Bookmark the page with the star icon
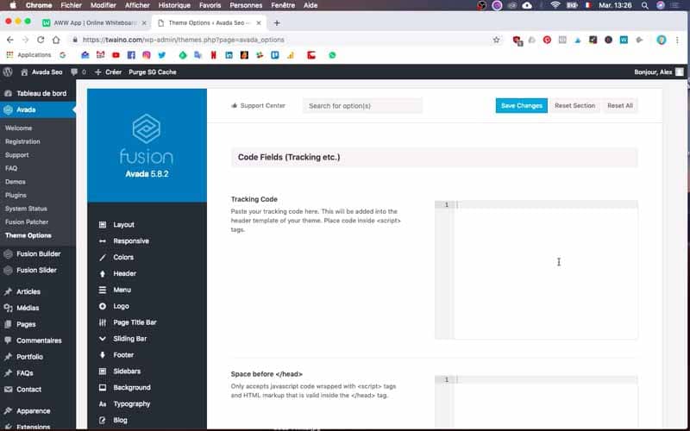Image resolution: width=690 pixels, height=431 pixels. click(x=497, y=40)
